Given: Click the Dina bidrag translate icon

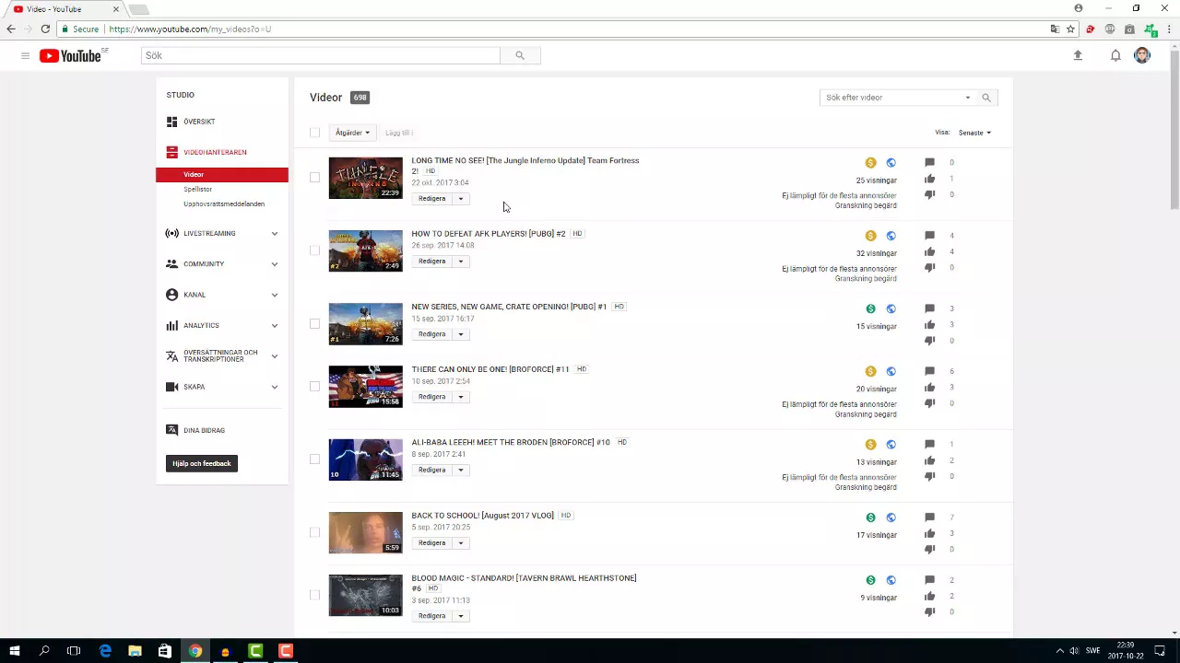Looking at the screenshot, I should tap(171, 430).
